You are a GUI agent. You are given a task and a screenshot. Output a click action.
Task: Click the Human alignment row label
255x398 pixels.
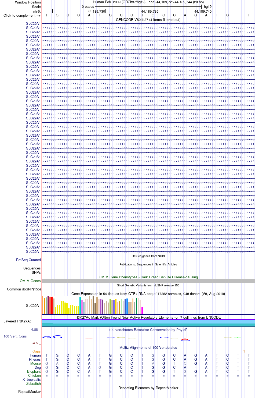[35, 355]
